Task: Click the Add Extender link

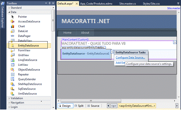Action: [x=120, y=63]
